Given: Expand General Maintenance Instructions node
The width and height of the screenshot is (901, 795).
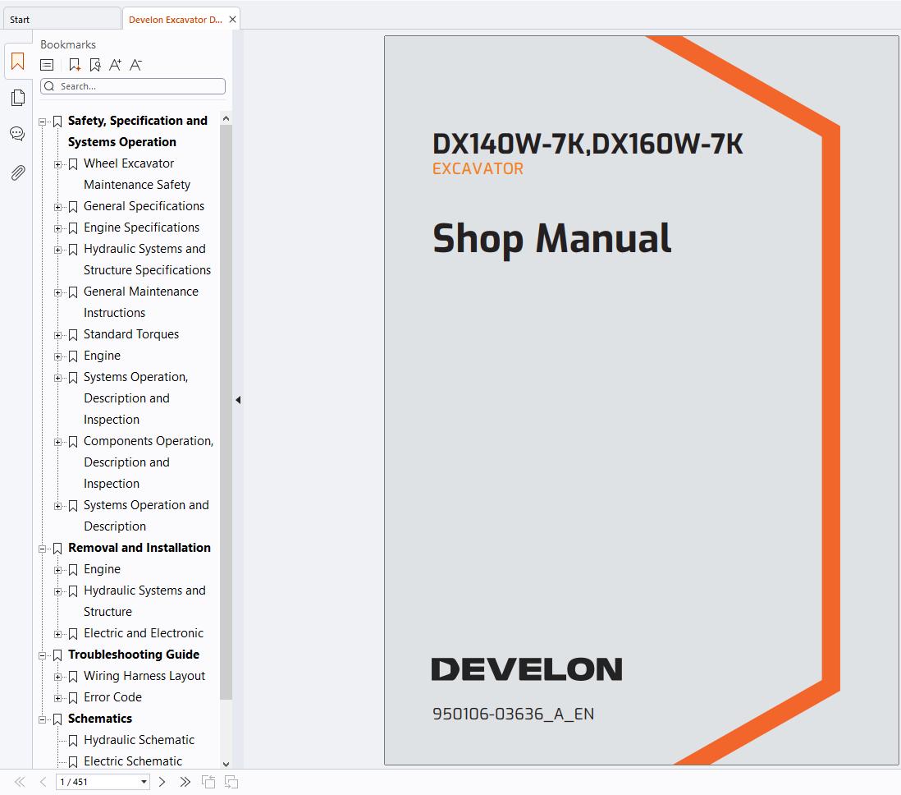Looking at the screenshot, I should [x=57, y=293].
